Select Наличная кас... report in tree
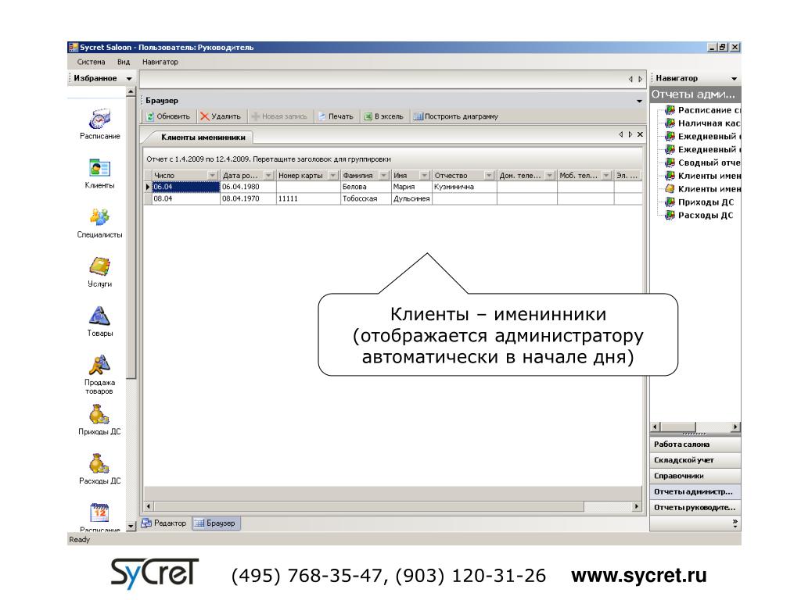This screenshot has width=801, height=600. 703,123
